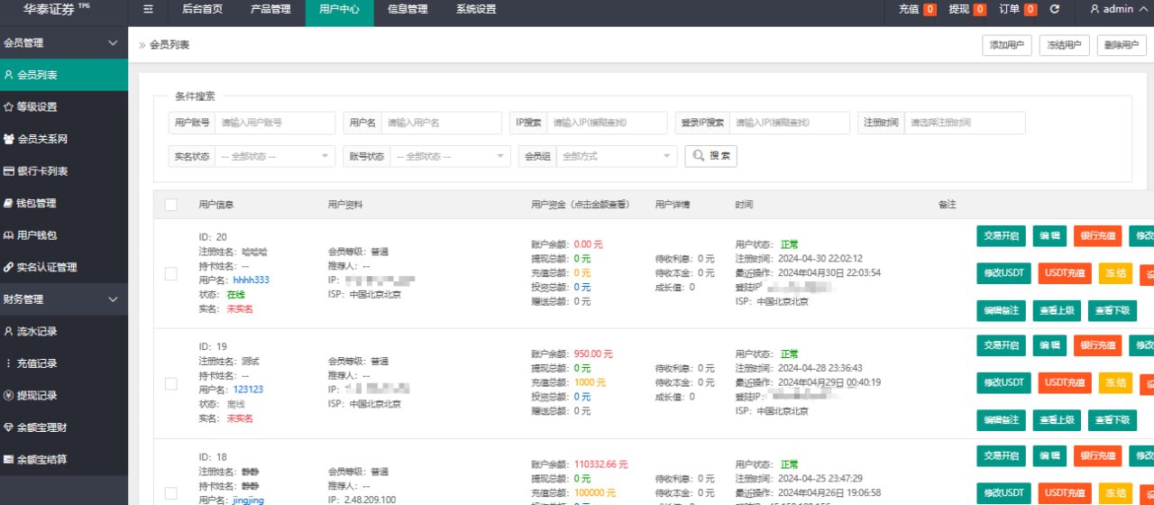This screenshot has height=505, width=1154.
Task: Click the refresh icon in top bar
Action: (1054, 10)
